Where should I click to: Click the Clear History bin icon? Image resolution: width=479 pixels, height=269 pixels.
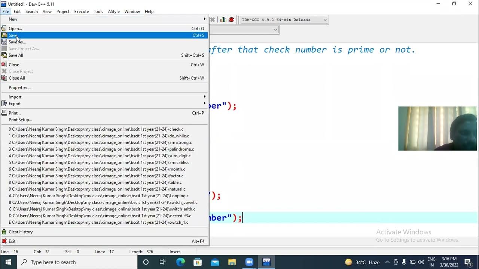pos(4,232)
